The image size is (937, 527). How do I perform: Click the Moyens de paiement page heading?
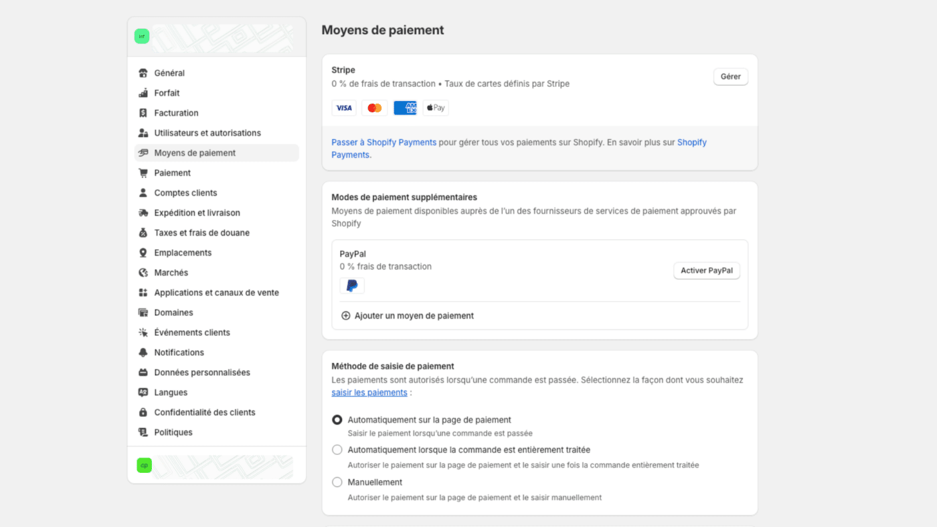pyautogui.click(x=383, y=30)
